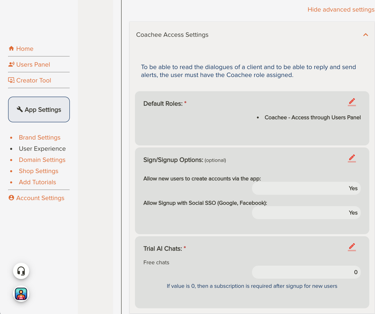The height and width of the screenshot is (314, 375).
Task: Select the User Experience menu item
Action: pyautogui.click(x=42, y=149)
